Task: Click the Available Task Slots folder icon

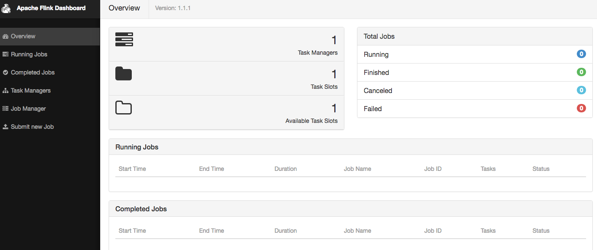Action: pos(123,108)
